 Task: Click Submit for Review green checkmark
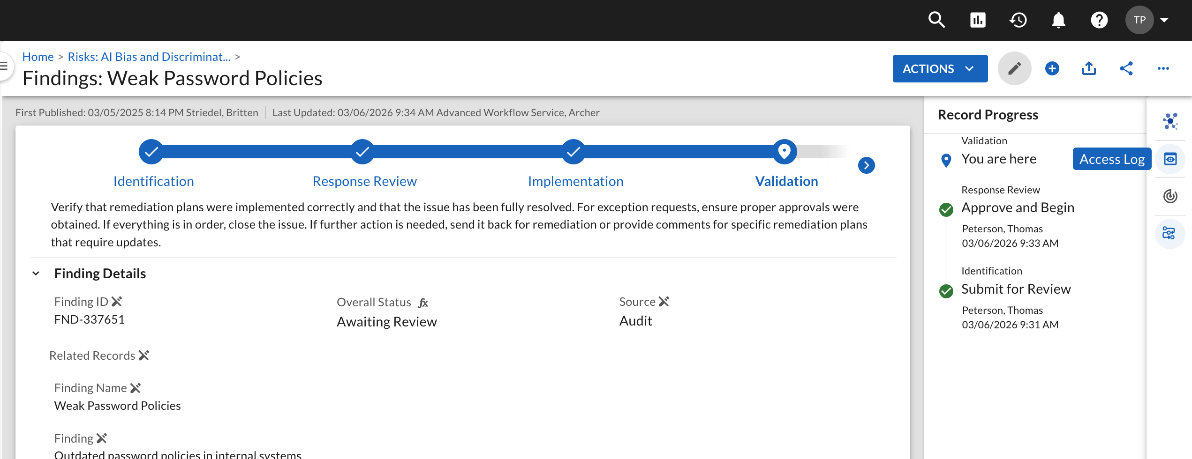point(946,291)
